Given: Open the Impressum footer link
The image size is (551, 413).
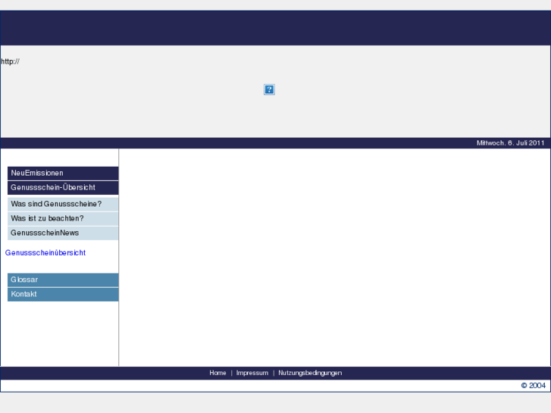Looking at the screenshot, I should (x=252, y=373).
